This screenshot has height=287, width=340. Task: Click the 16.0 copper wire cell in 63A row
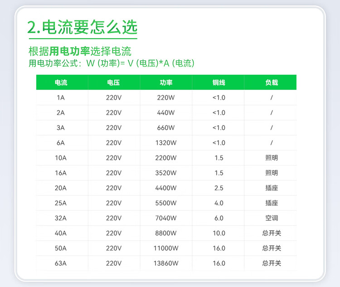(219, 263)
